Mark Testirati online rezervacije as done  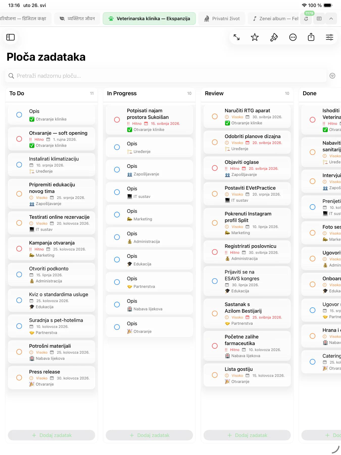coord(19,223)
